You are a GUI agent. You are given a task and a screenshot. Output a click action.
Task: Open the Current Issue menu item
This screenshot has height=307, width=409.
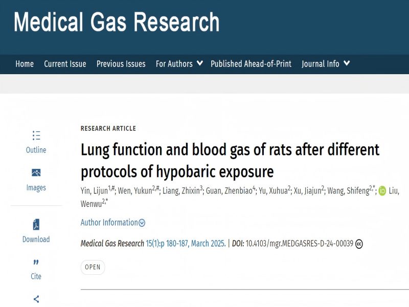(x=65, y=64)
